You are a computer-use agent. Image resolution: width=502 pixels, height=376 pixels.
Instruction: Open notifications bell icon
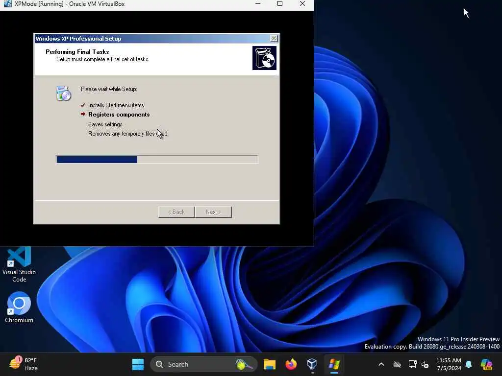pyautogui.click(x=469, y=364)
